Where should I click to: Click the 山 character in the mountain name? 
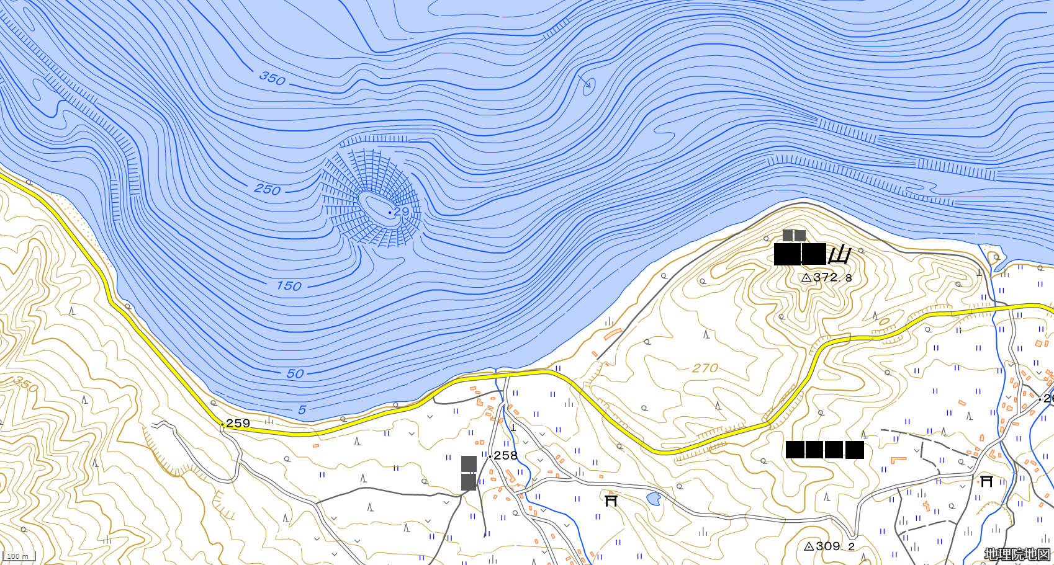click(x=839, y=254)
